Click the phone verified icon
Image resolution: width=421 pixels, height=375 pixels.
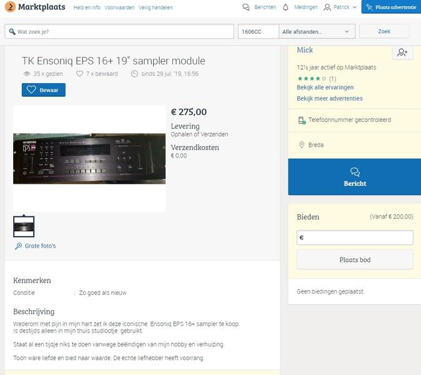point(302,121)
